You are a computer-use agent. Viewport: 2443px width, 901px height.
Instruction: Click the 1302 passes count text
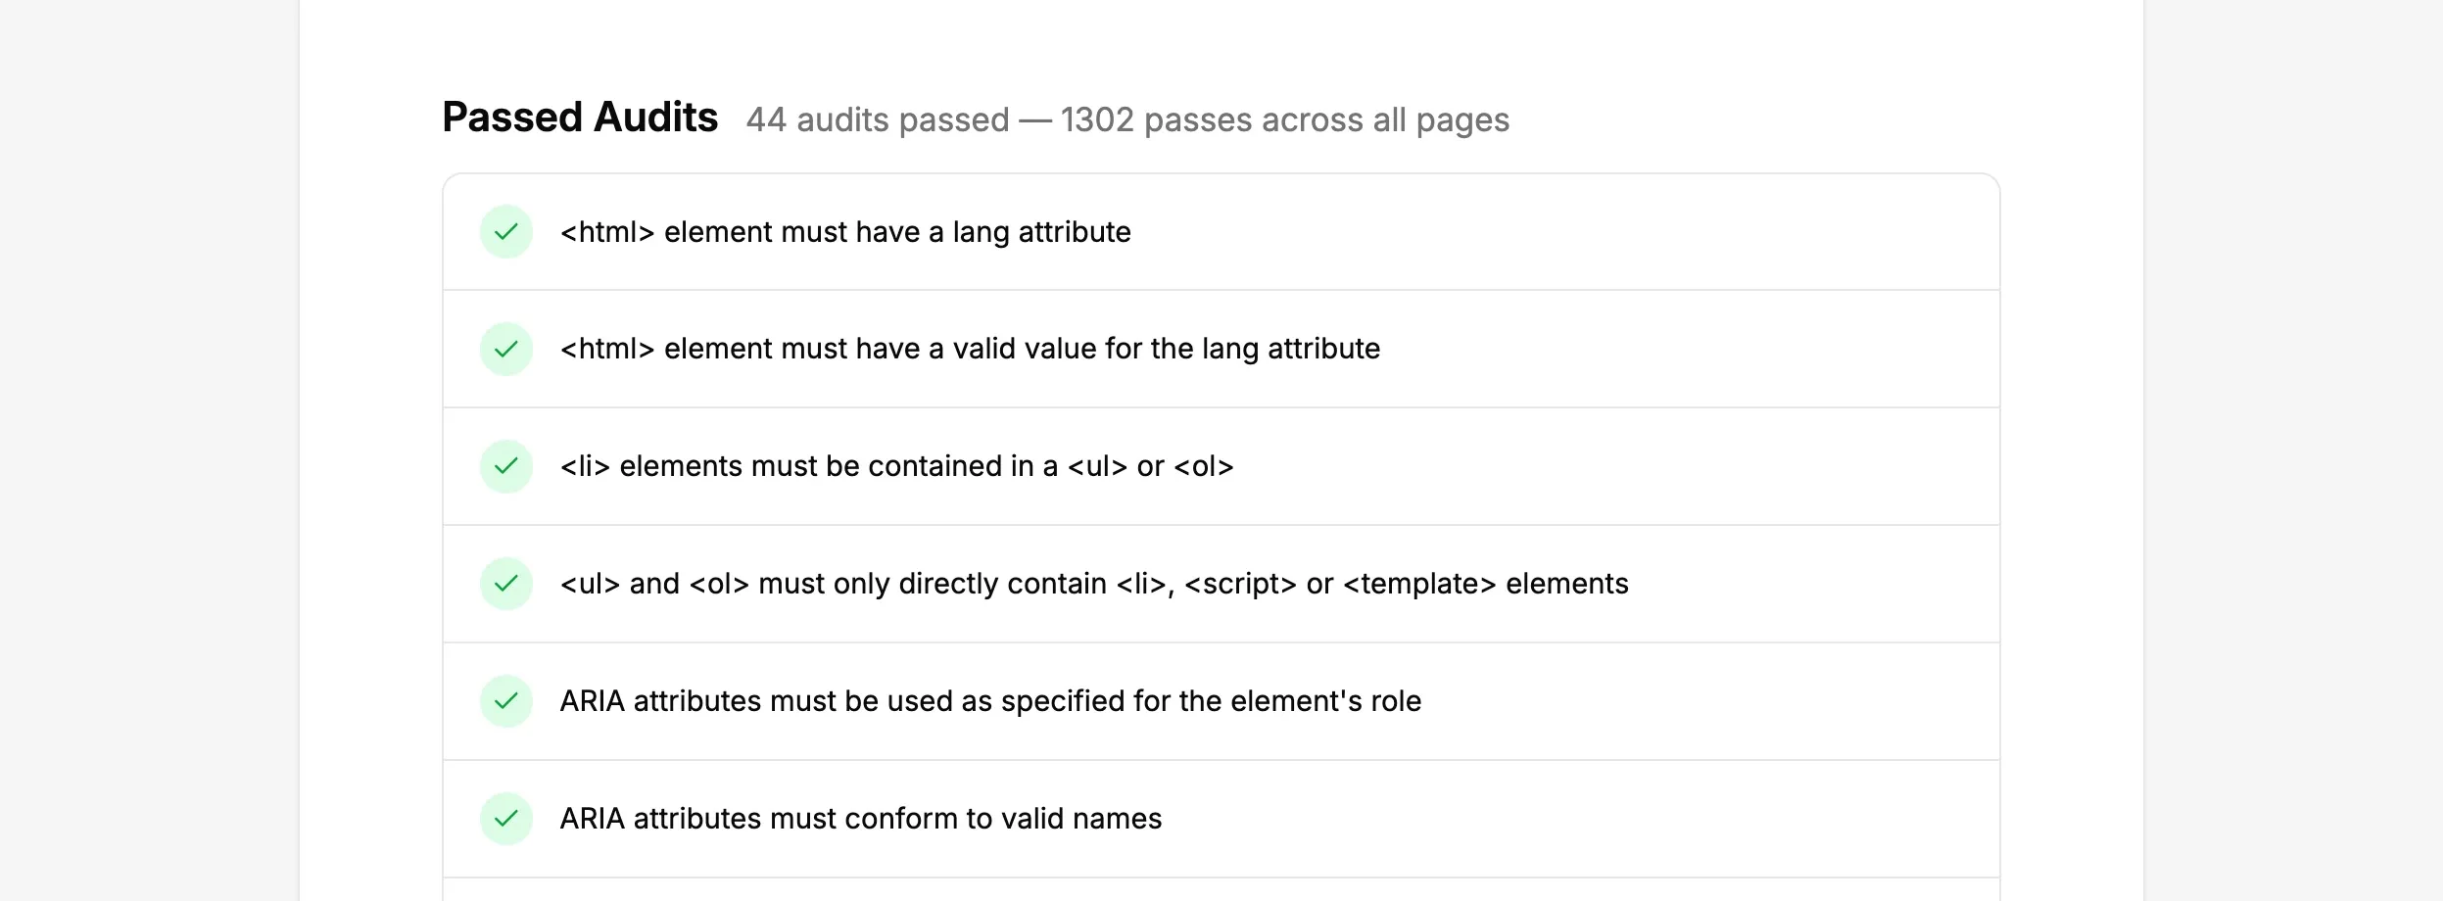tap(1282, 119)
